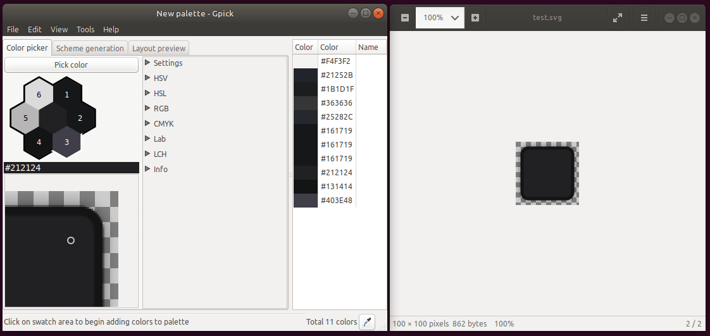Select hexagon swatch number 1

[x=67, y=95]
